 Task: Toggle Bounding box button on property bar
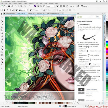(66, 10)
